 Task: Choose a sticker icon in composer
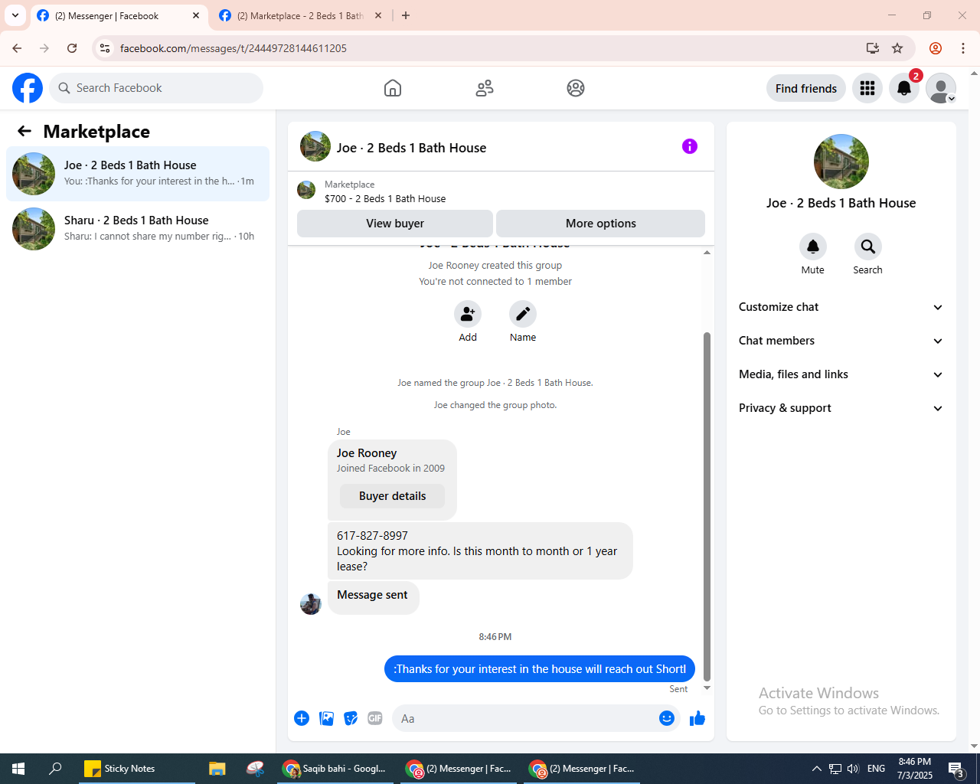pos(351,718)
